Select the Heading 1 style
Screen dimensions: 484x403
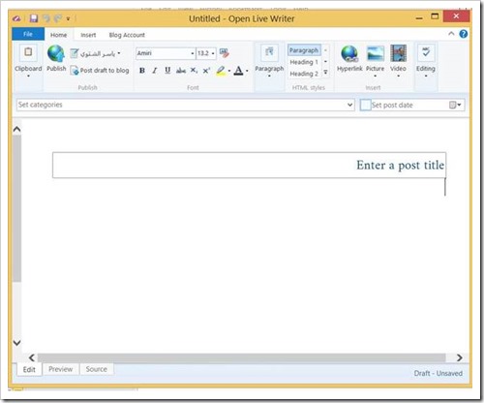coord(304,62)
